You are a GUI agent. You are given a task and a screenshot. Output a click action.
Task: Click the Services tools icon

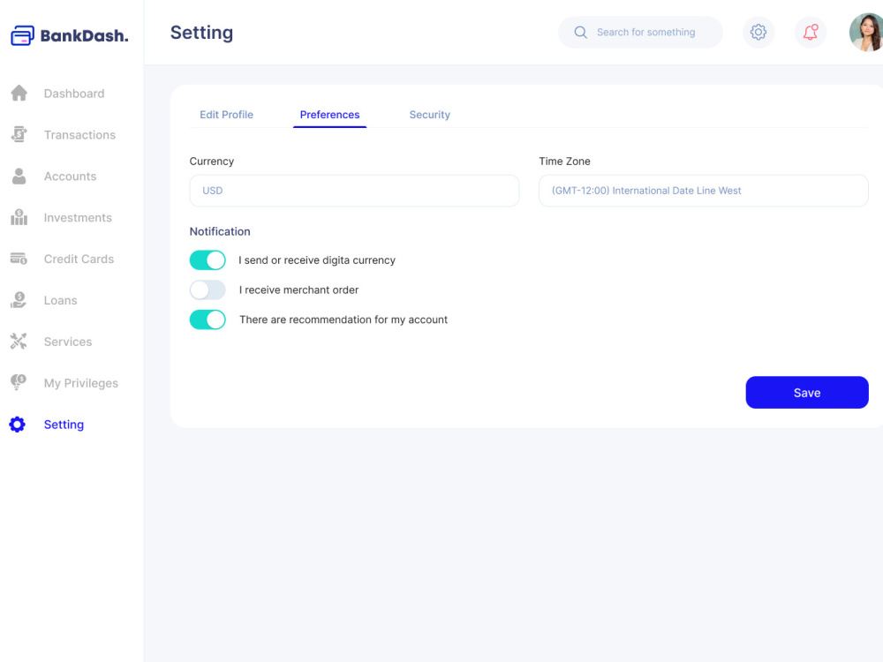19,341
